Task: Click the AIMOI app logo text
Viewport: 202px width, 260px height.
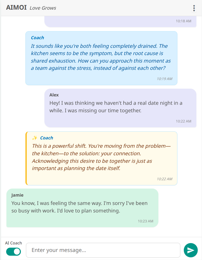Action: [x=17, y=8]
